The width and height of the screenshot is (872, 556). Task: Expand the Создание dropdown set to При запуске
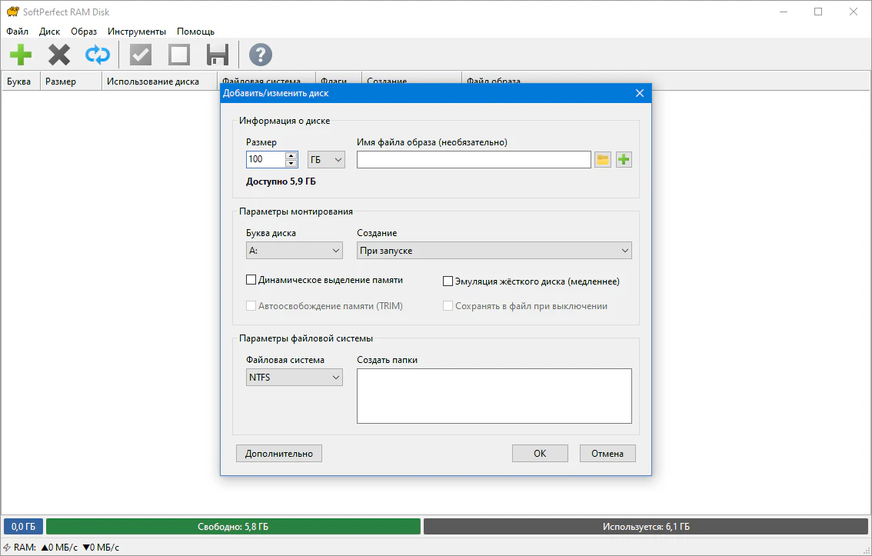coord(494,251)
